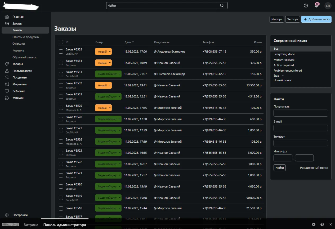Click the search magnifier icon in top bar
Screen dimensions: 335x229
[222, 6]
